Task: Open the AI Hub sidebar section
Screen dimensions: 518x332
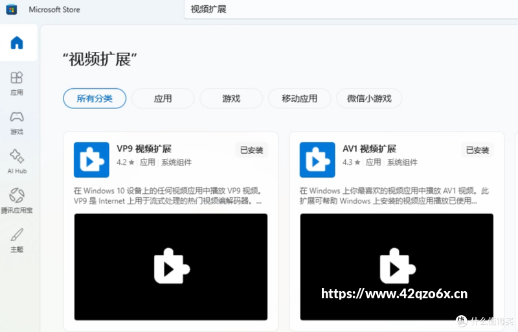Action: [17, 161]
